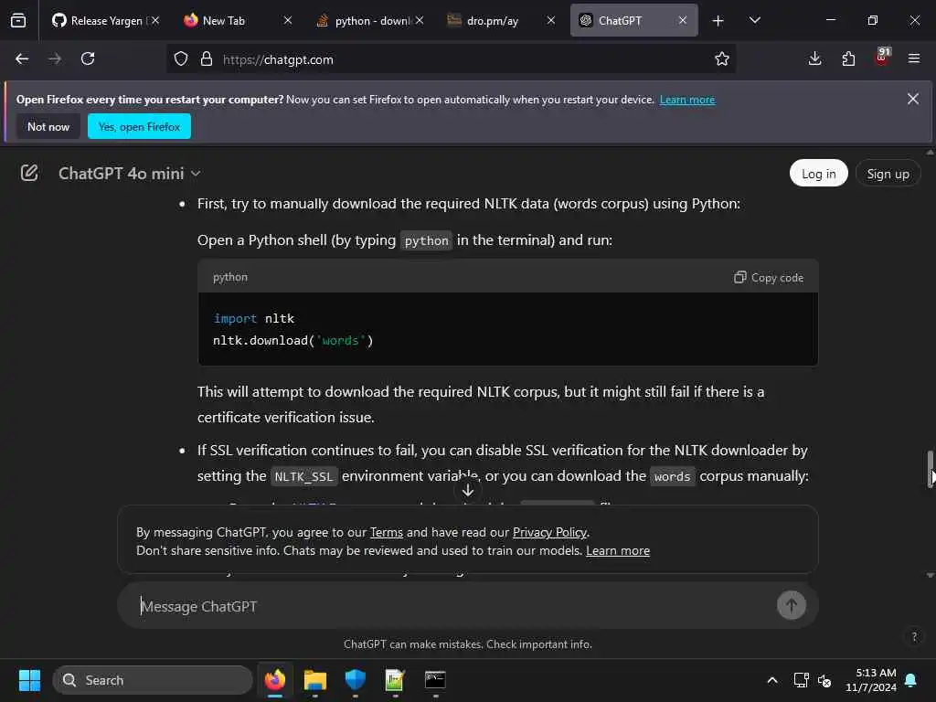Open the network status tray icon
The height and width of the screenshot is (702, 936).
click(801, 680)
